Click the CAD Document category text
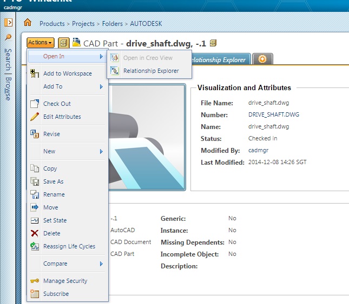Screen dimensions: 349x304 coord(130,242)
